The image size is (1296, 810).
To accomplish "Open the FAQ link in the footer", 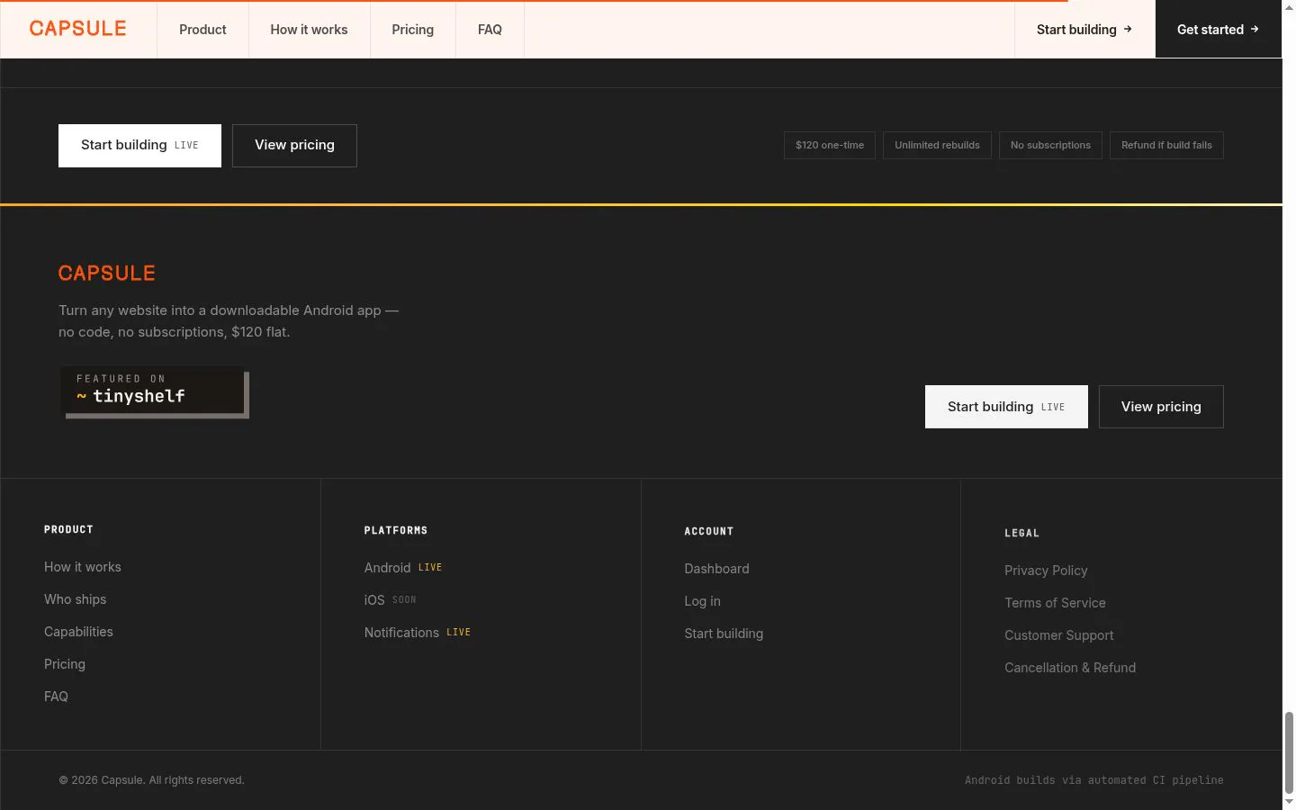I will coord(56,697).
